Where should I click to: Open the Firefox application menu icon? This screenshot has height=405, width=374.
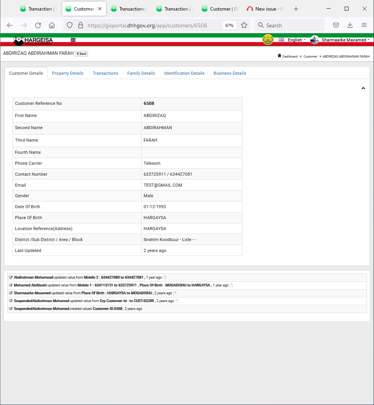coord(364,25)
